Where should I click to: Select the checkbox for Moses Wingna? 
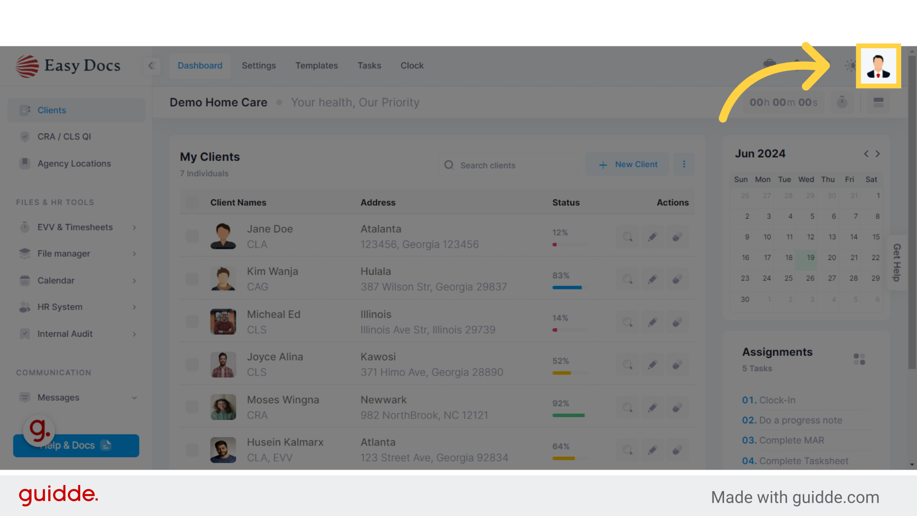pos(192,407)
